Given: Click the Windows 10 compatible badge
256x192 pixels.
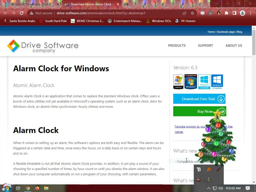Looking at the screenshot, I should (217, 82).
